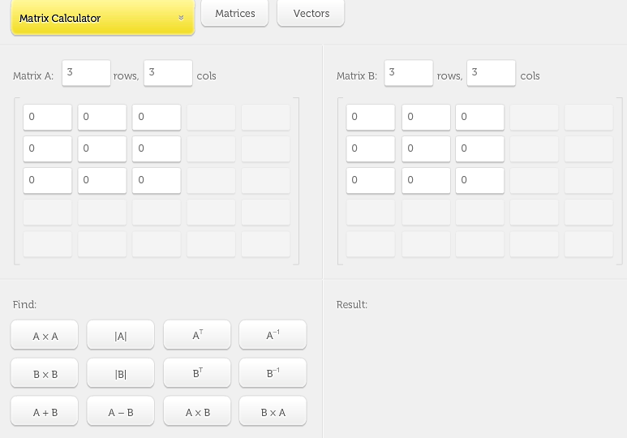Compute determinant with |A| button

click(121, 336)
